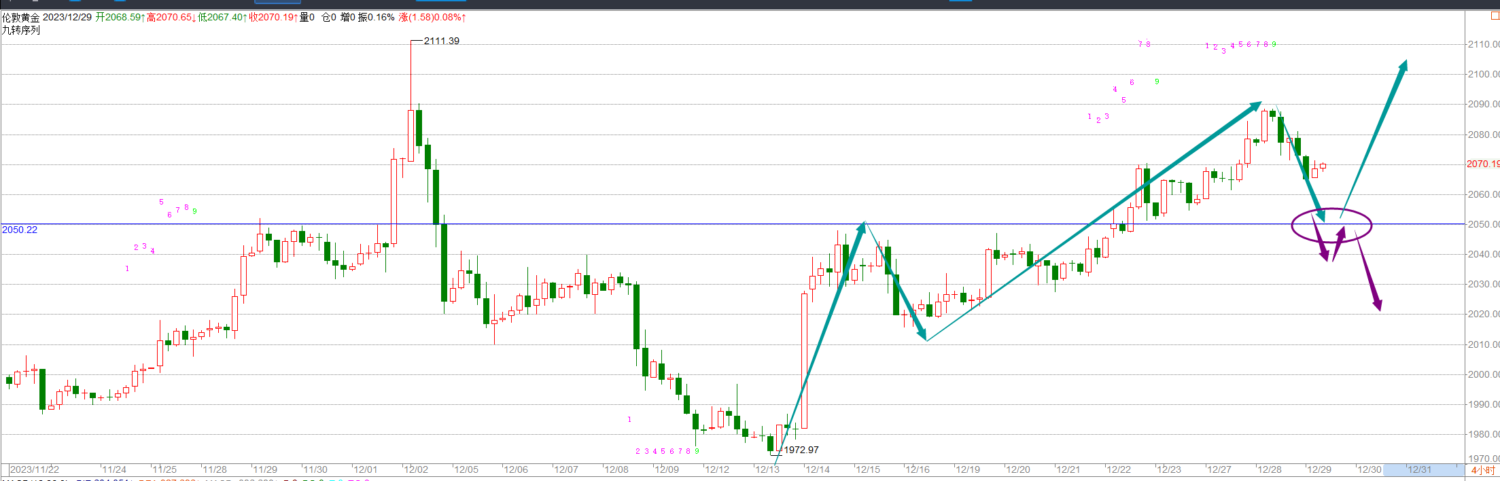The image size is (1500, 481).
Task: Click the 12/20 date on time axis
Action: click(1018, 469)
